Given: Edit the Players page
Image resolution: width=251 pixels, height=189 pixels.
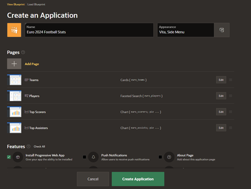Looking at the screenshot, I should (x=221, y=96).
